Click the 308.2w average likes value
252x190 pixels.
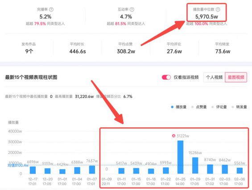[126, 51]
